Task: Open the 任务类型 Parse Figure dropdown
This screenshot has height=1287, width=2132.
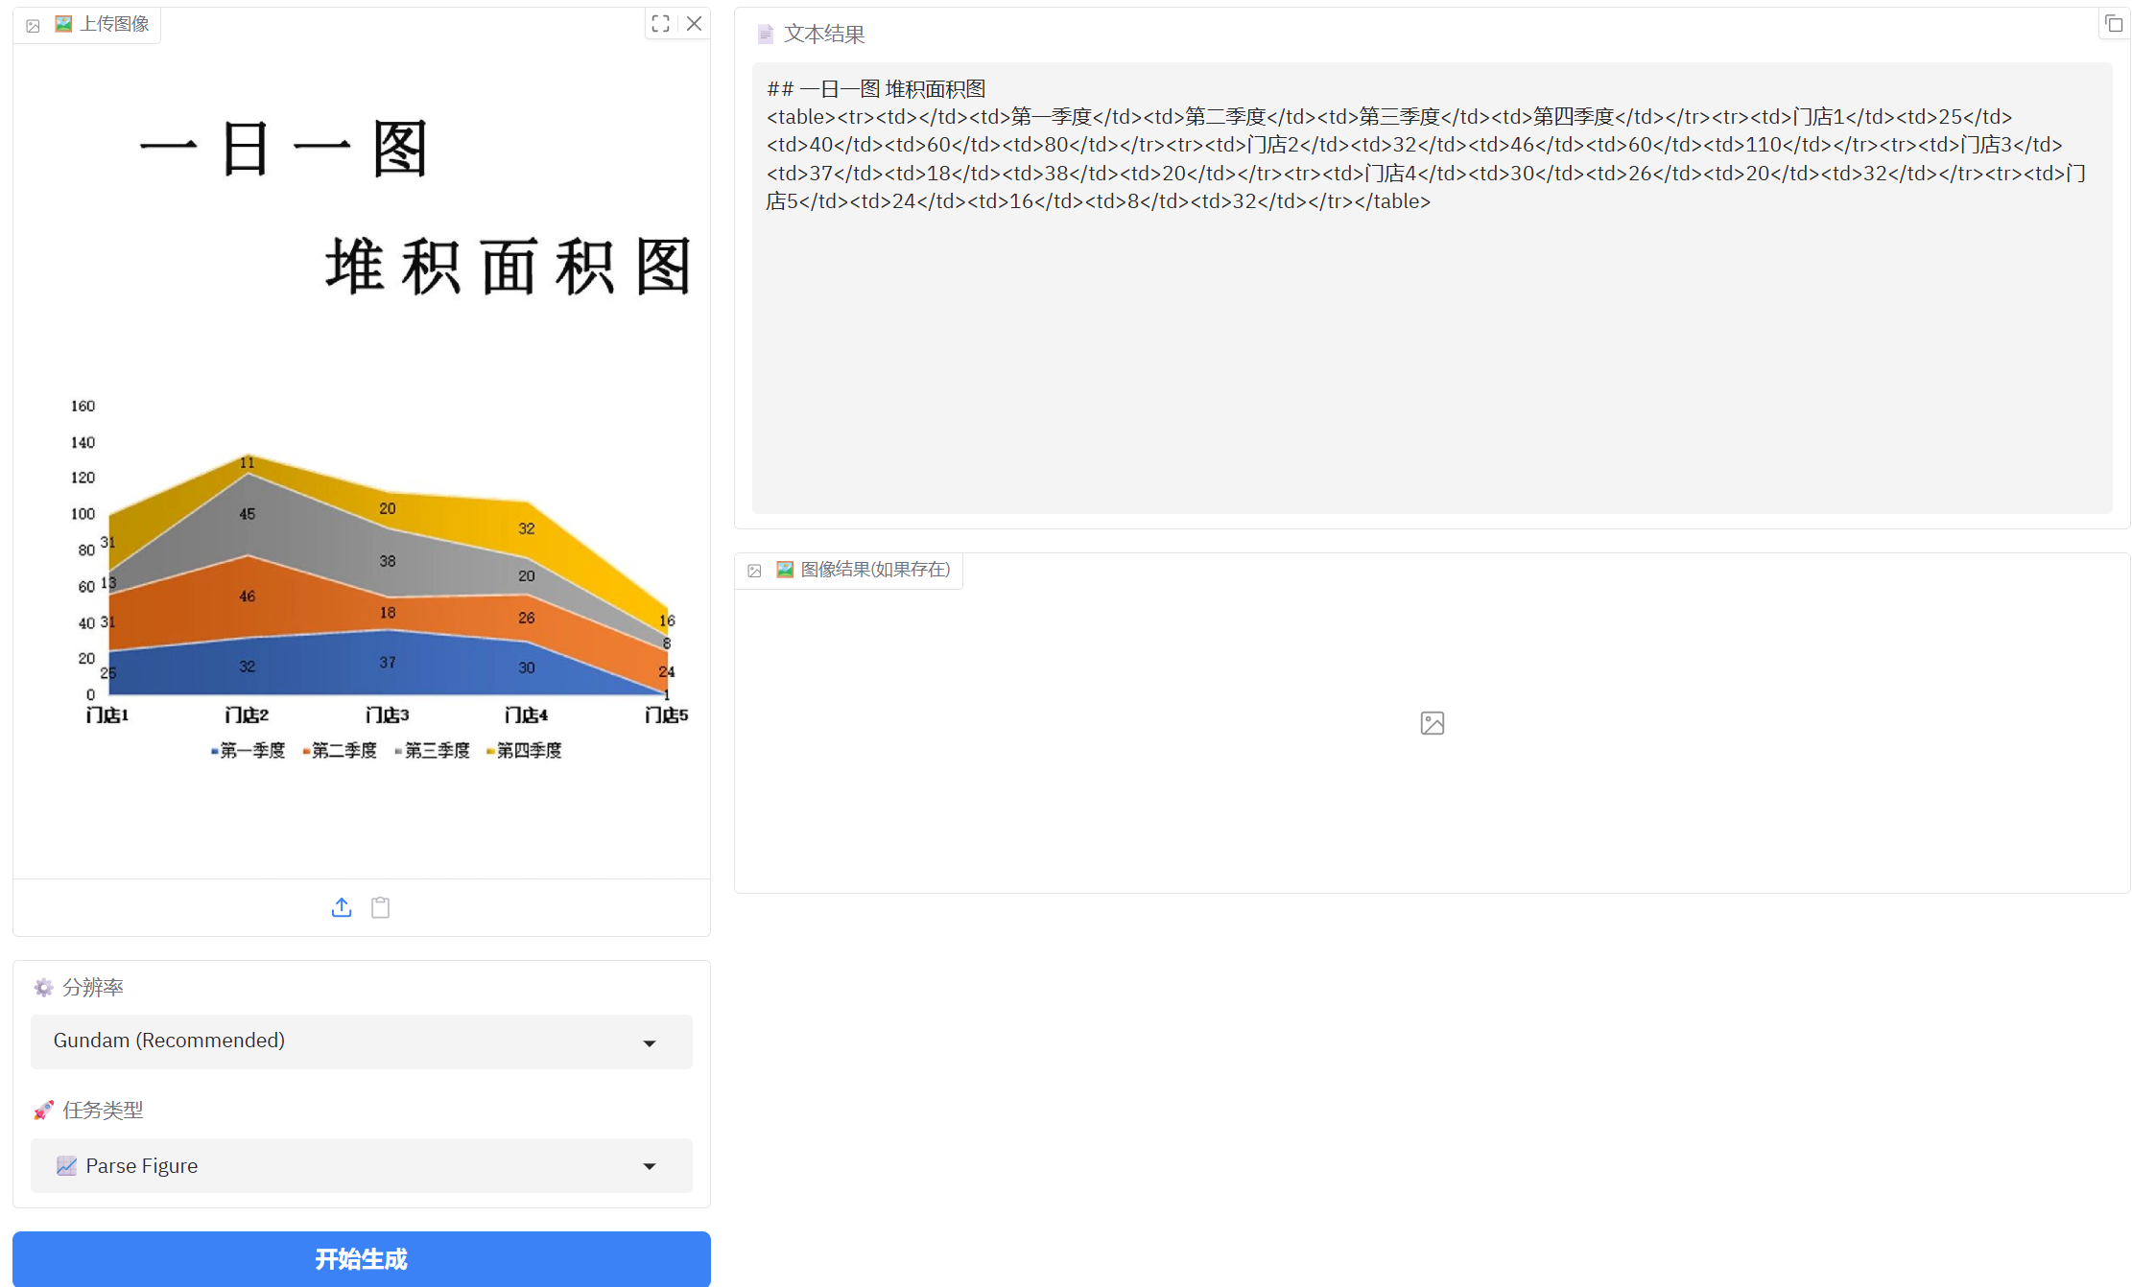Action: coord(361,1165)
